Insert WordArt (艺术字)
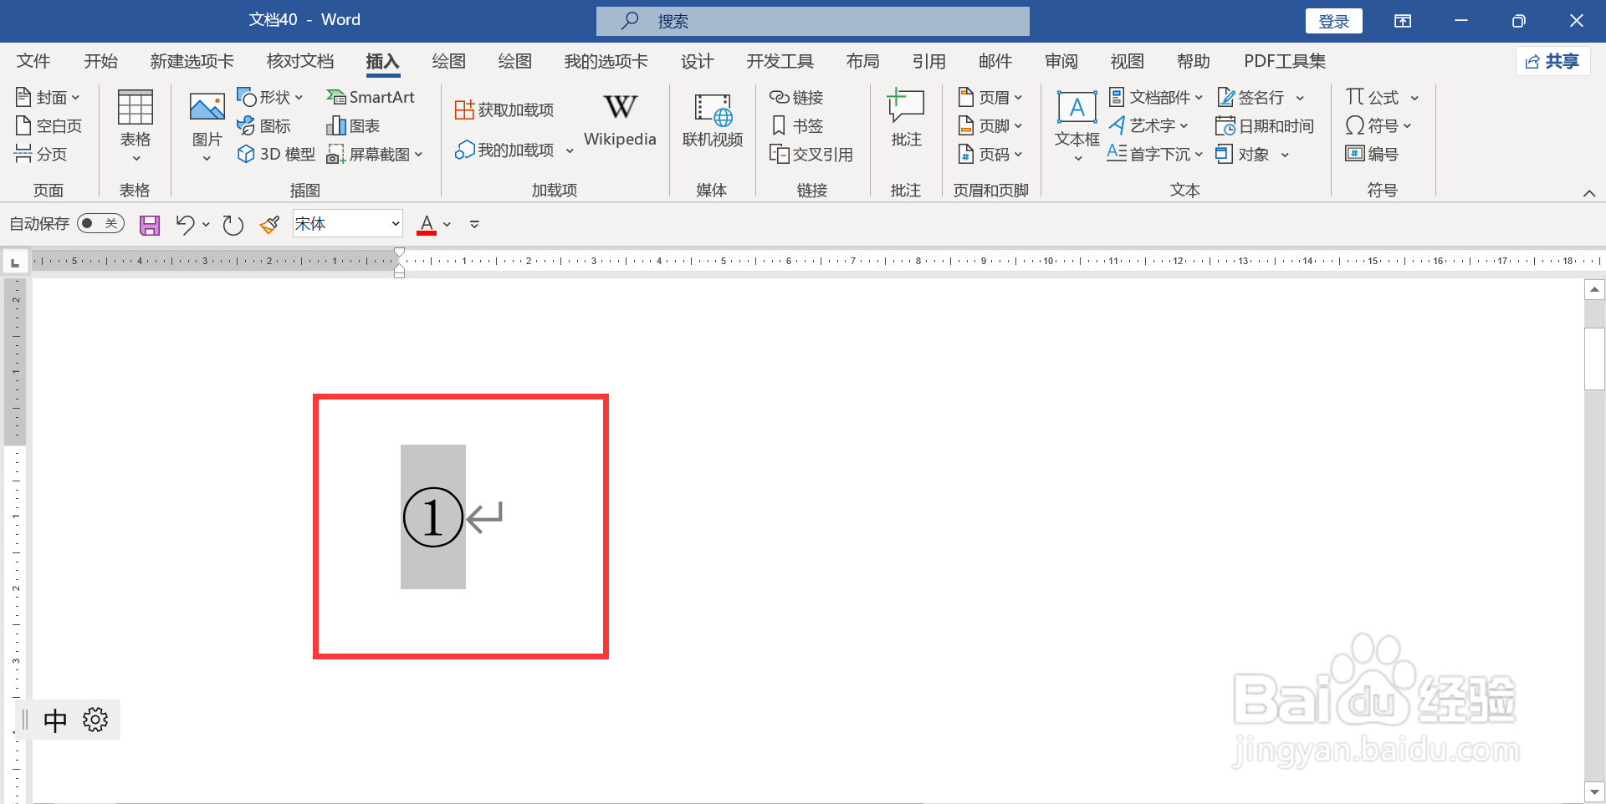The width and height of the screenshot is (1606, 804). [1148, 125]
